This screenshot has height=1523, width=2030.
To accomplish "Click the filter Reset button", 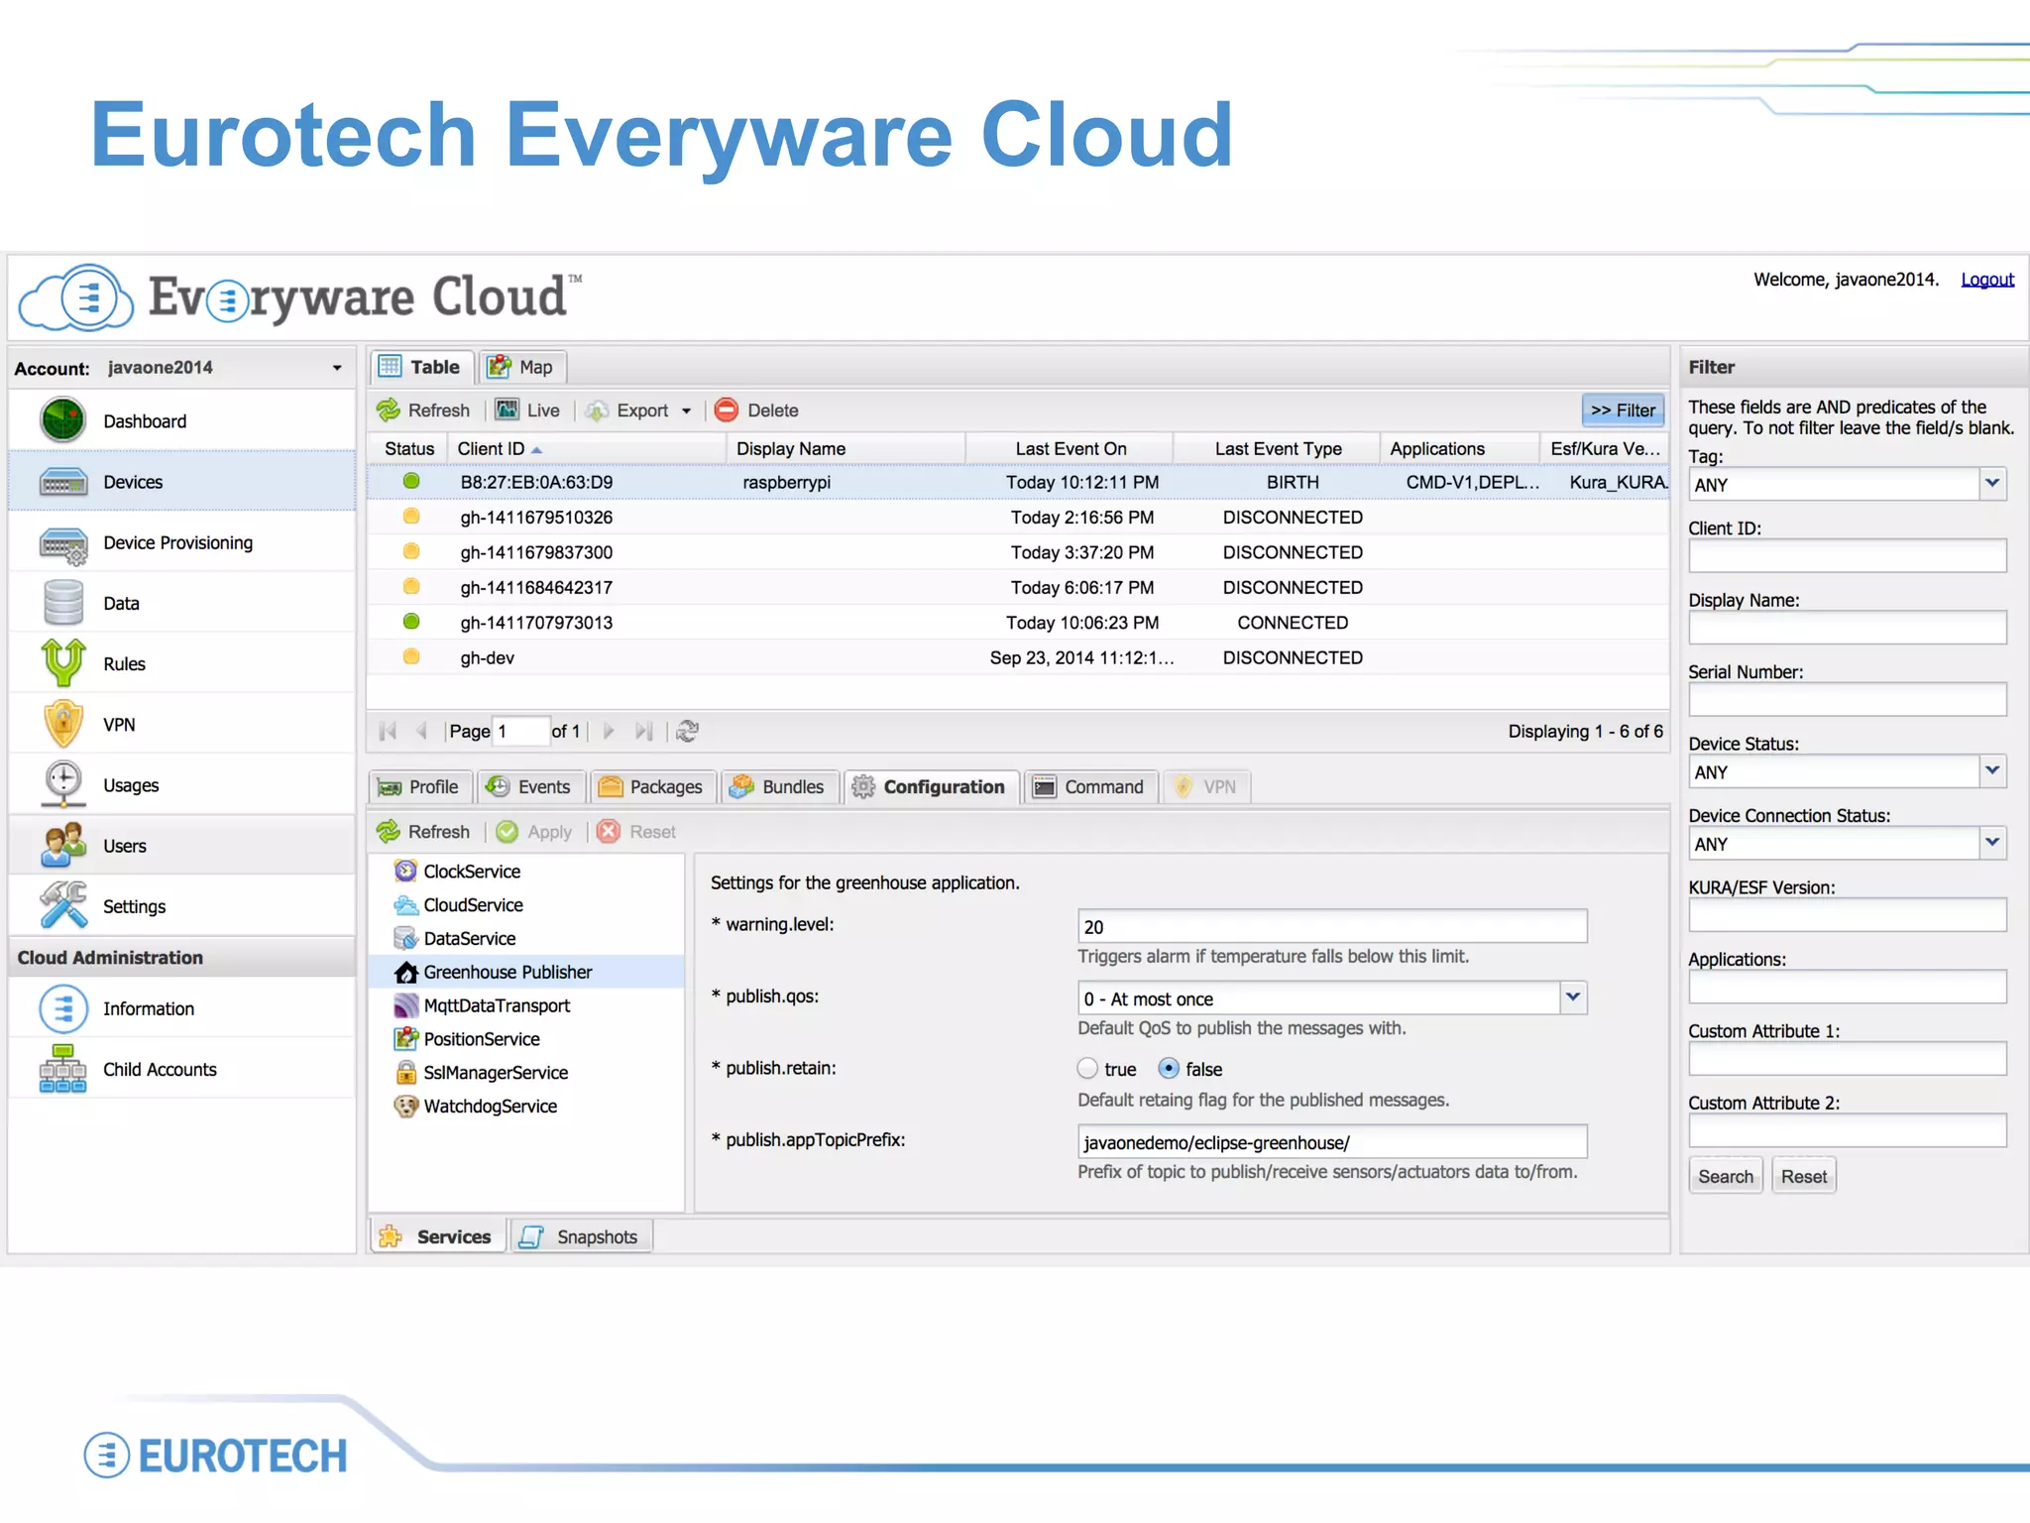I will click(x=1803, y=1176).
